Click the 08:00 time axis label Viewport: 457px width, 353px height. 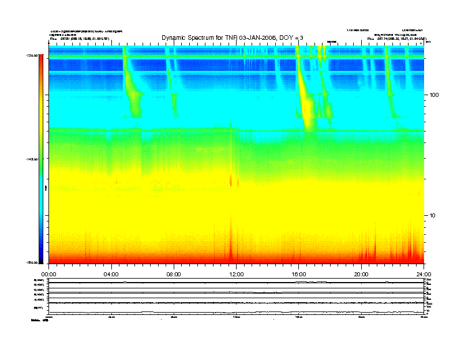point(174,275)
